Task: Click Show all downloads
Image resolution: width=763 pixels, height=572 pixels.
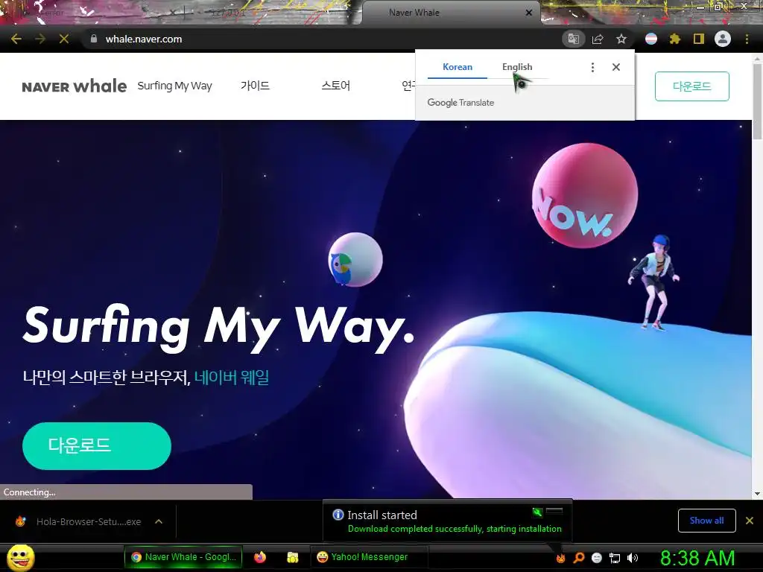Action: [x=706, y=521]
